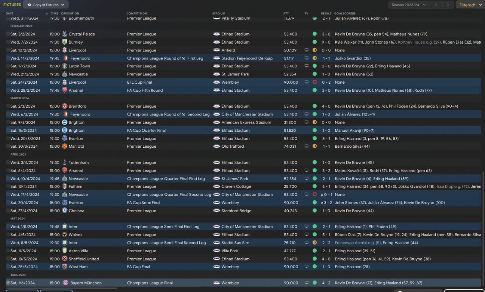This screenshot has width=485, height=292.
Task: Sort fixtures by the Date column header
Action: point(9,14)
